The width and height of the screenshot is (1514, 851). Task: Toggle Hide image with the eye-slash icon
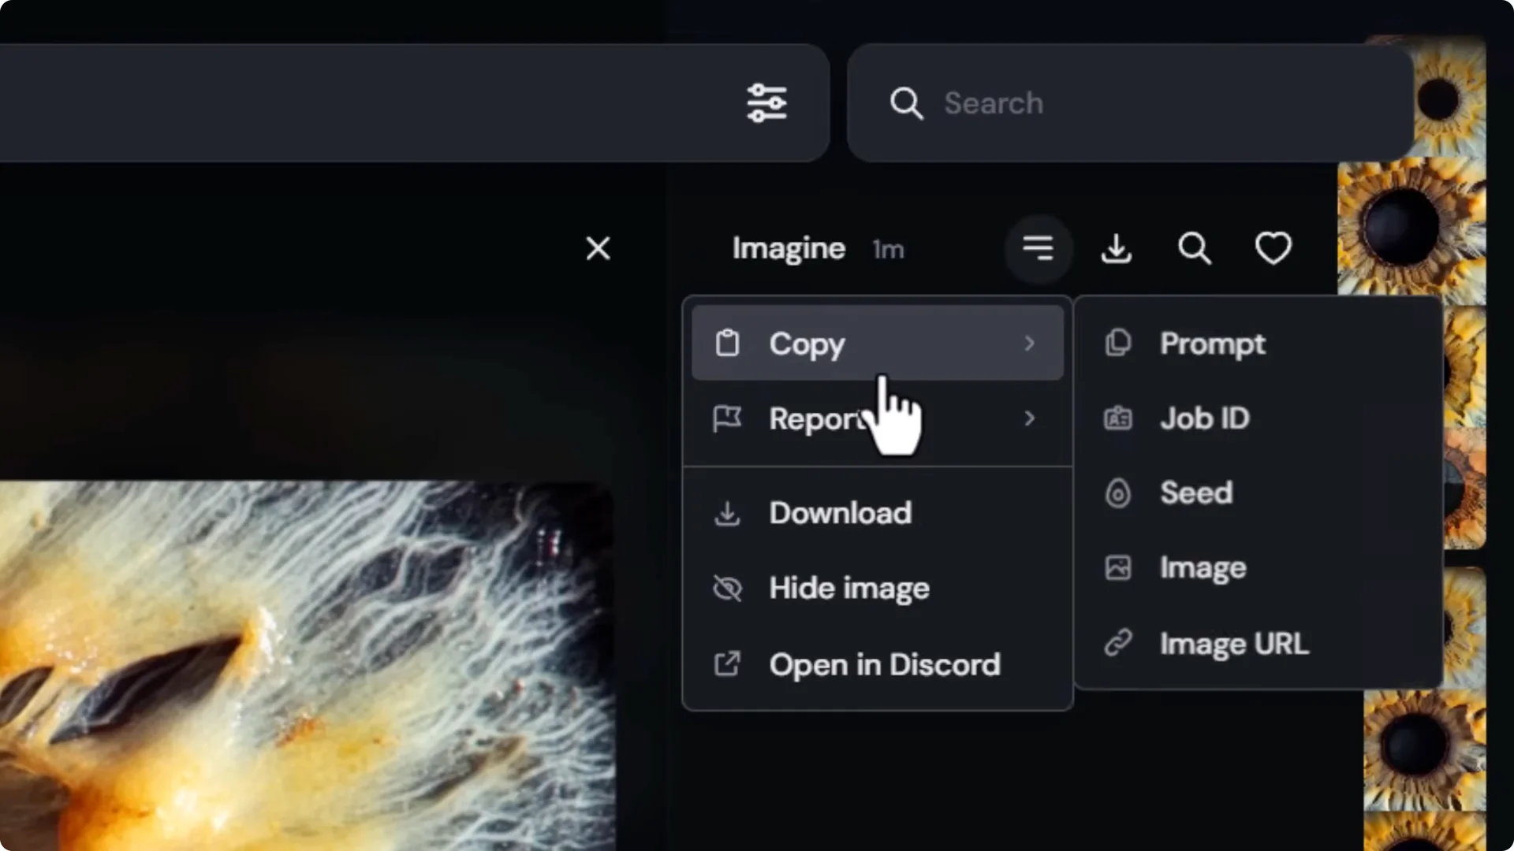coord(848,587)
